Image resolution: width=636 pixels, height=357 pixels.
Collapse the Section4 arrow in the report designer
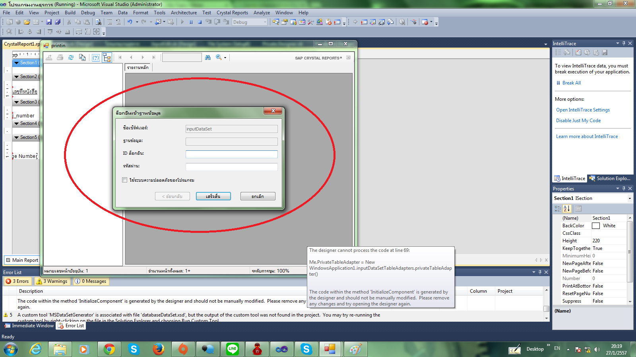pos(16,123)
